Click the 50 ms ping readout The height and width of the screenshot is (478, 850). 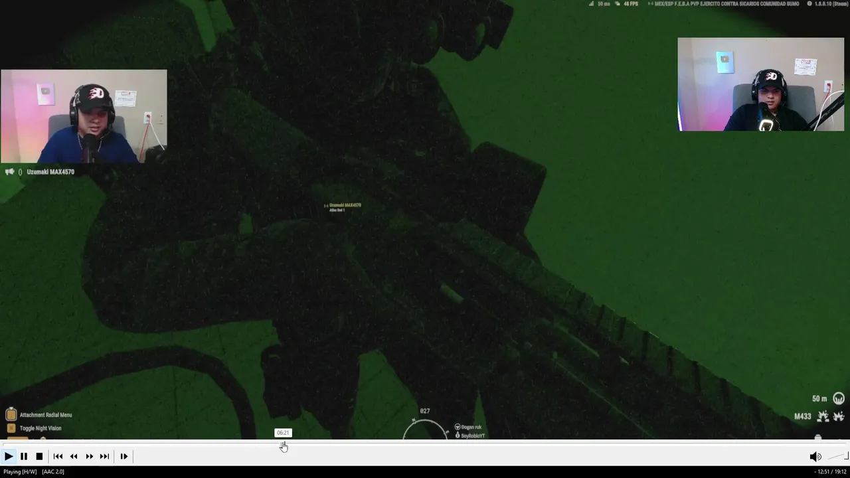[604, 4]
